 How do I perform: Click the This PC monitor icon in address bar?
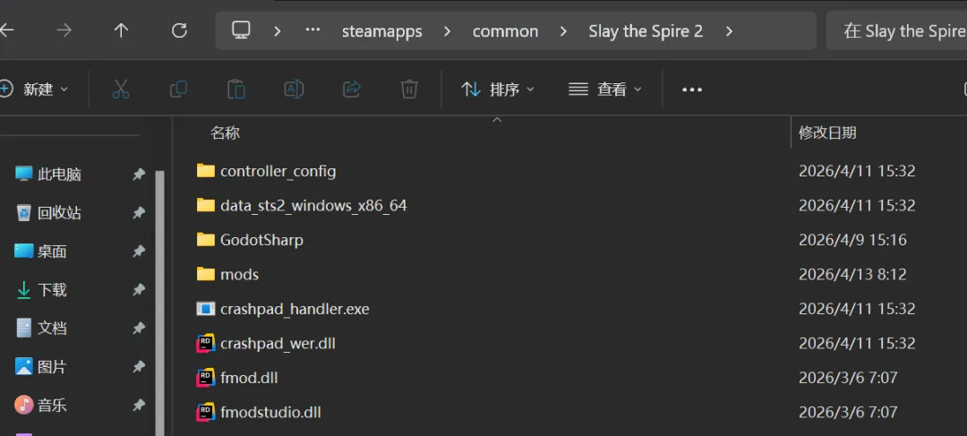241,30
